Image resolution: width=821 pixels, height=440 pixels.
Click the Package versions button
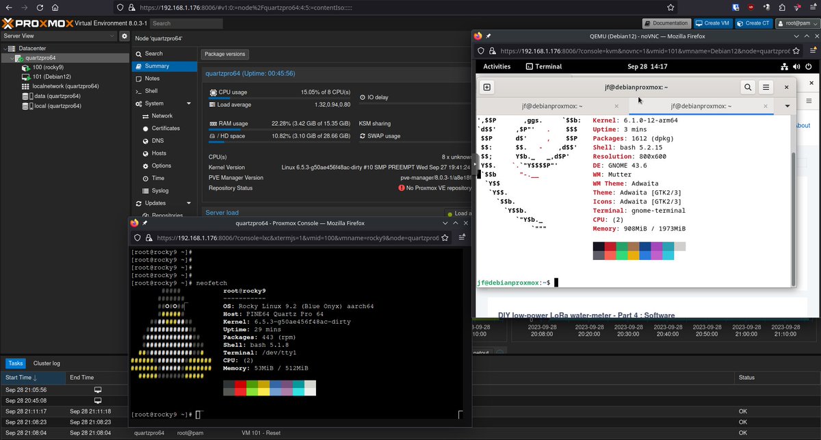[x=225, y=54]
